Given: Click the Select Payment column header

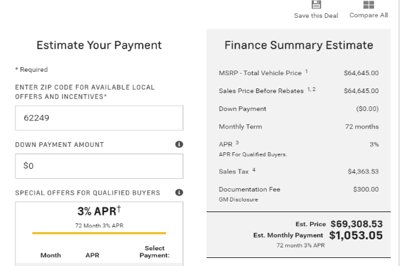Looking at the screenshot, I should 154,251.
